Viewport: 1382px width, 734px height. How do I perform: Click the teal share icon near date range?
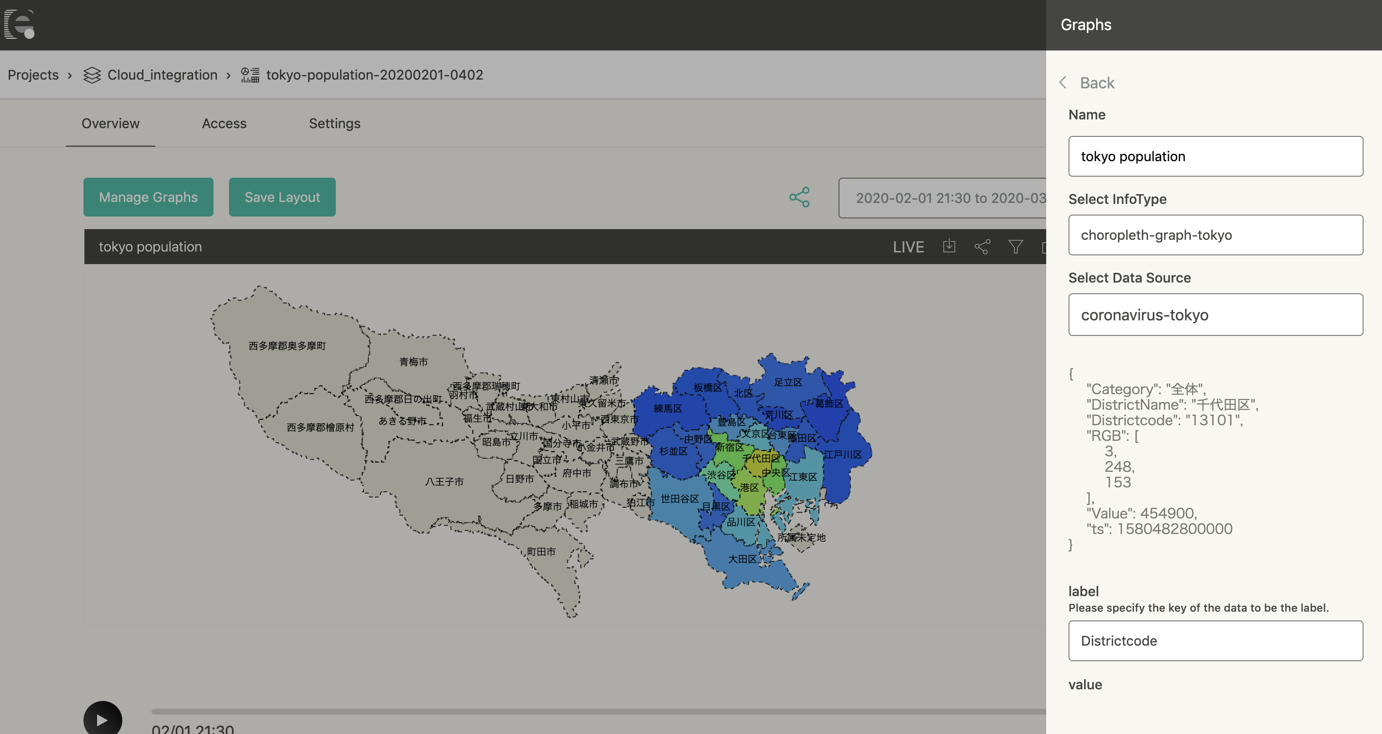pyautogui.click(x=799, y=198)
